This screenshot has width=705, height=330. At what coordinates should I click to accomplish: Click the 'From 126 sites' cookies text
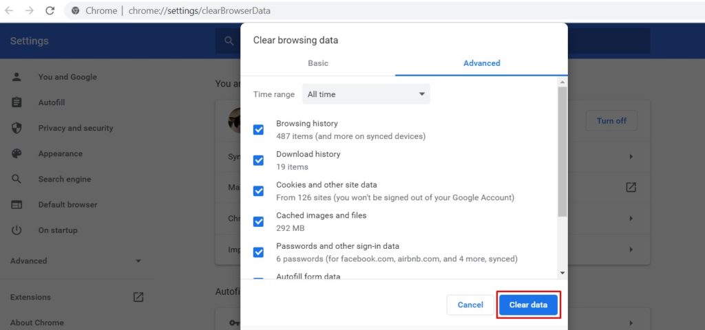pyautogui.click(x=395, y=197)
